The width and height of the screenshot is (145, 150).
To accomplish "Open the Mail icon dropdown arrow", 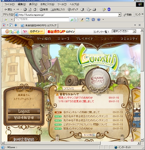I will tap(91, 9).
